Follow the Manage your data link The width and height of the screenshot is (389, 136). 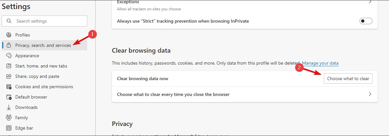point(320,63)
